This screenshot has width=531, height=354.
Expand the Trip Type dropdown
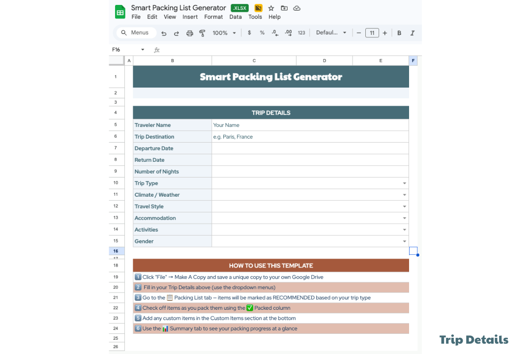point(404,183)
